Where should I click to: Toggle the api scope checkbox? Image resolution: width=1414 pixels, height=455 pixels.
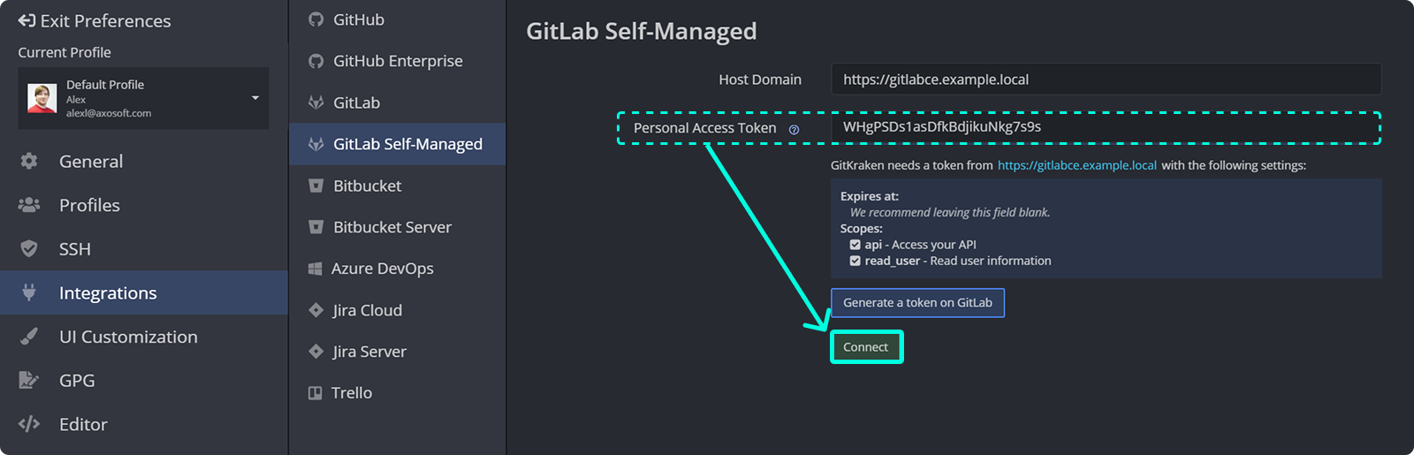tap(855, 245)
